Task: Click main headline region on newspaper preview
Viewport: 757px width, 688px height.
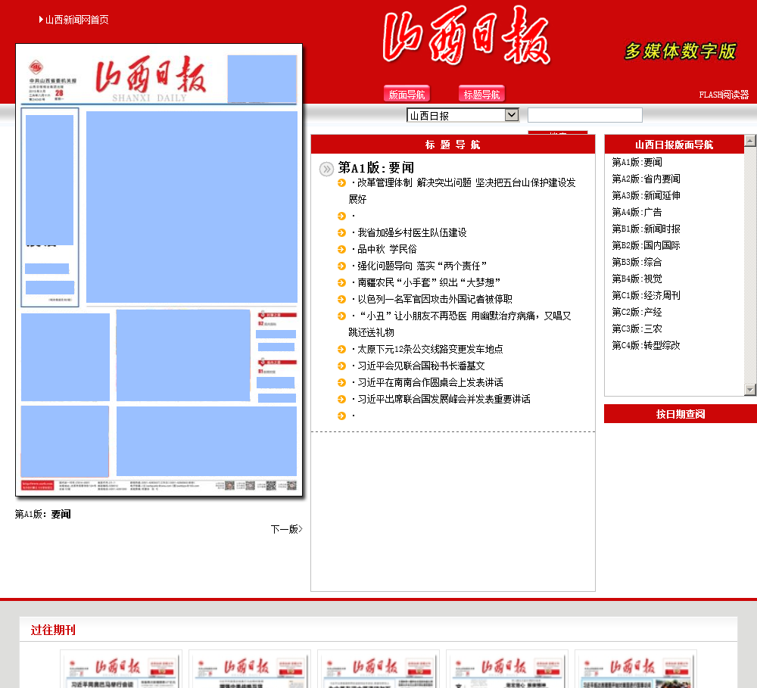Action: click(192, 207)
